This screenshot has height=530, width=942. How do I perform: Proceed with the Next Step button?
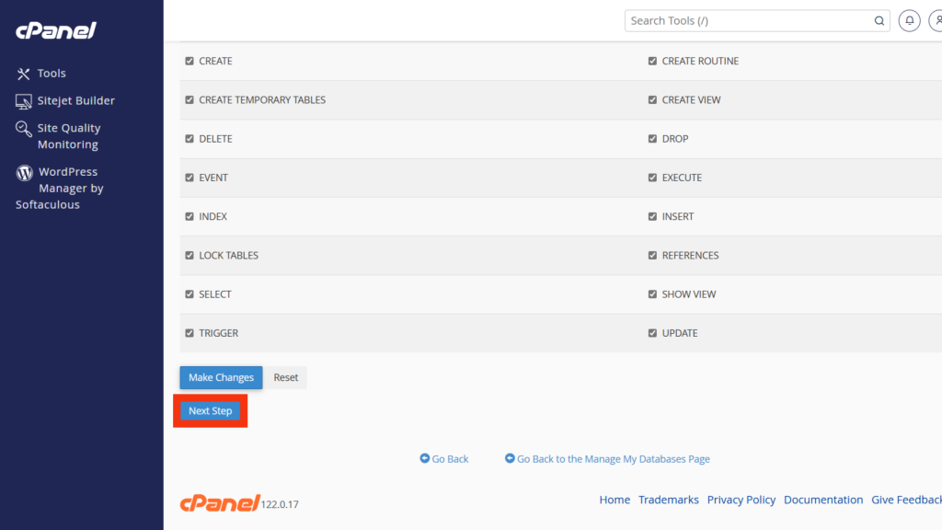tap(211, 411)
